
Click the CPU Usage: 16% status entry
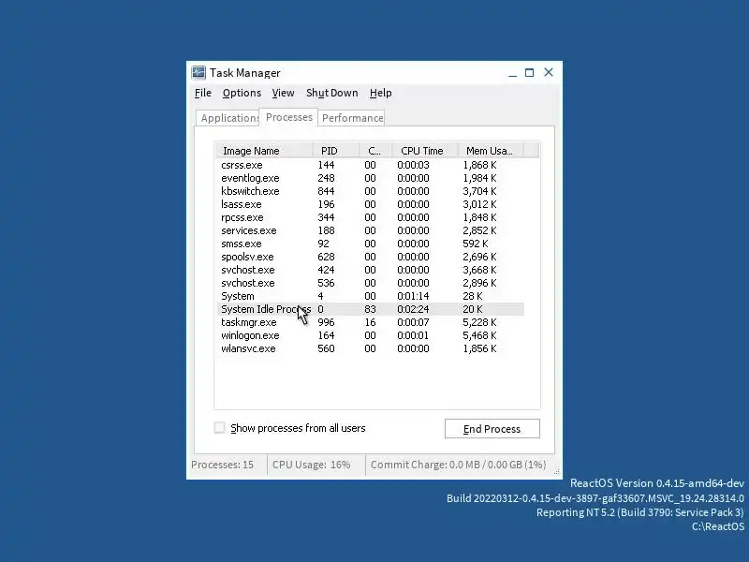point(312,465)
